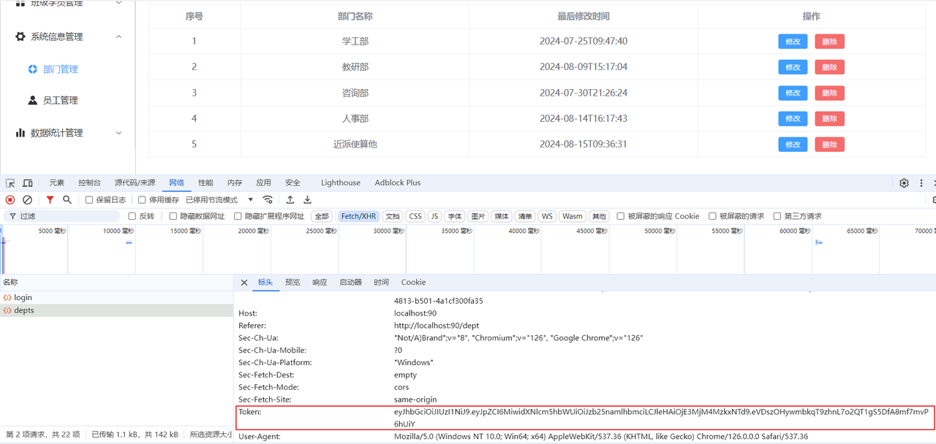Enable 停用缓存 checkbox
The width and height of the screenshot is (936, 444).
tap(142, 199)
